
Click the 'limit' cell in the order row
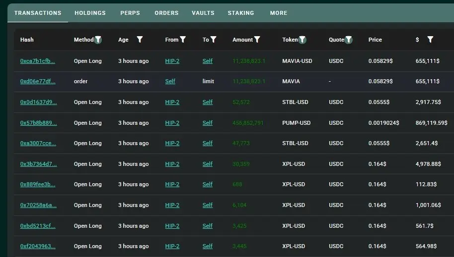pyautogui.click(x=208, y=81)
